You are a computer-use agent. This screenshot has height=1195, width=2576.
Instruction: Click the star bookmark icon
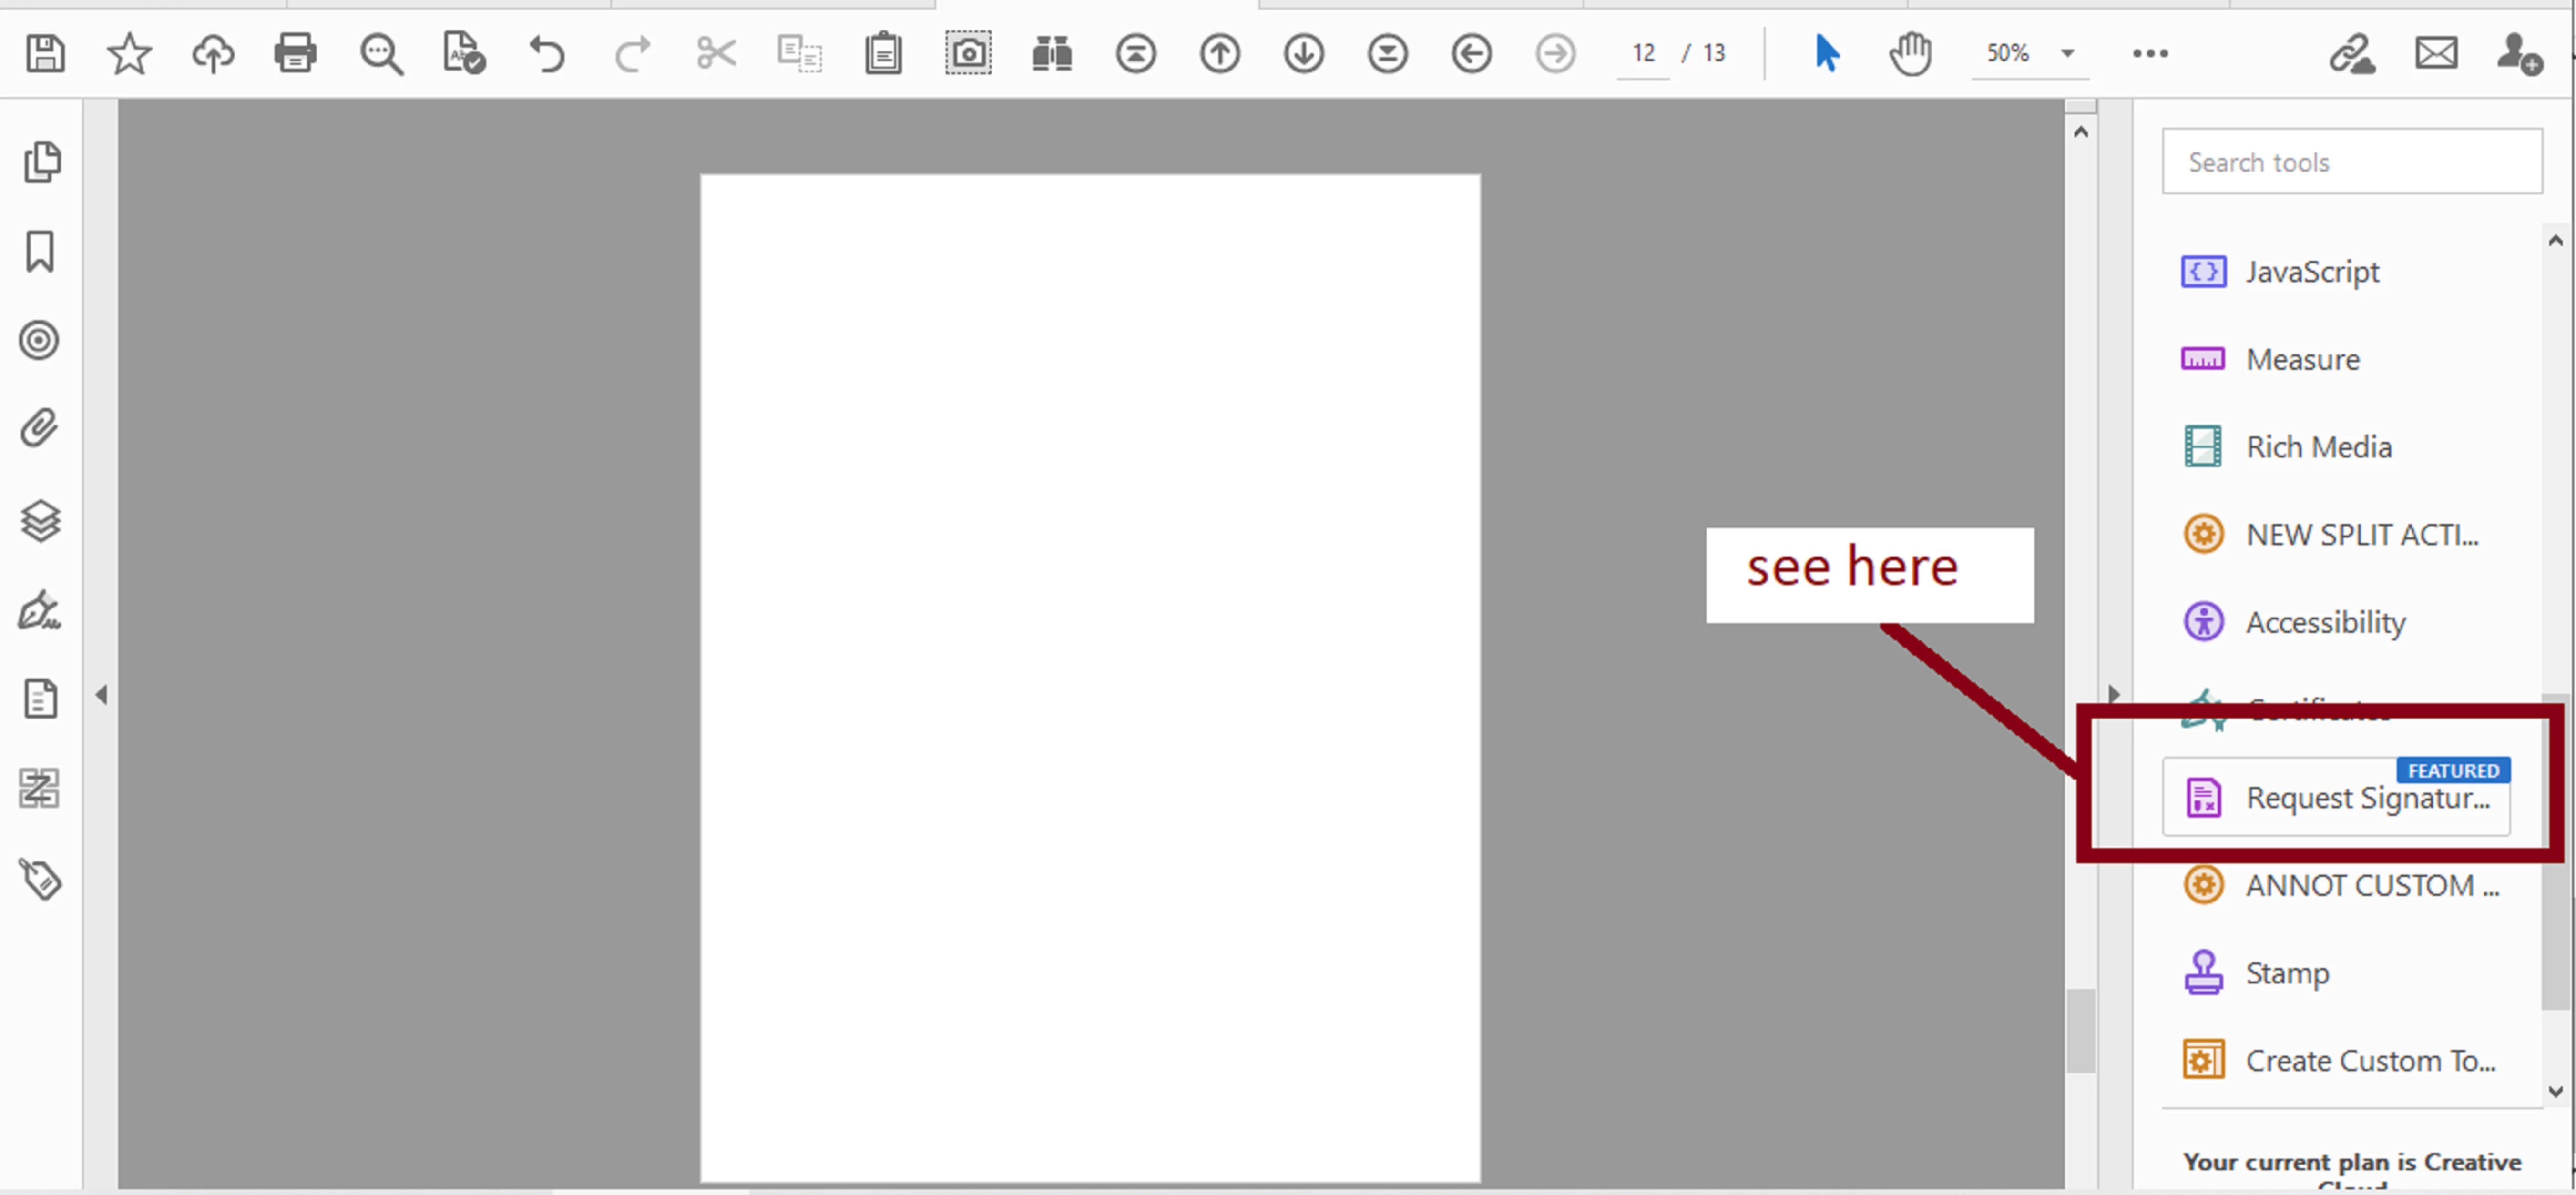[x=129, y=53]
